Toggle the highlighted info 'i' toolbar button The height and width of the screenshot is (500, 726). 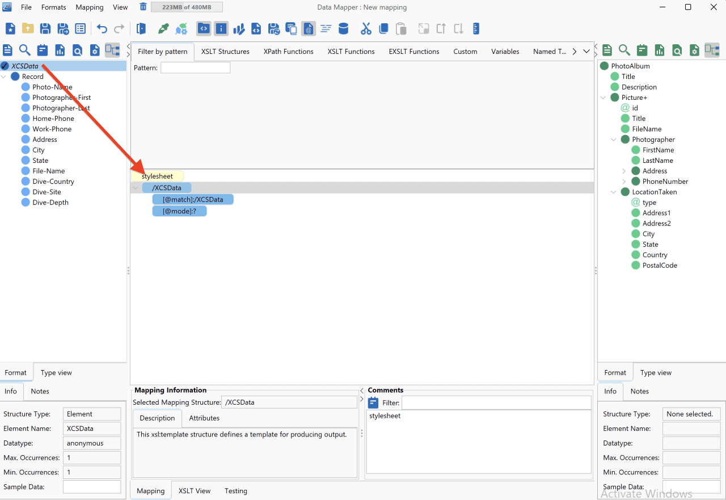221,28
